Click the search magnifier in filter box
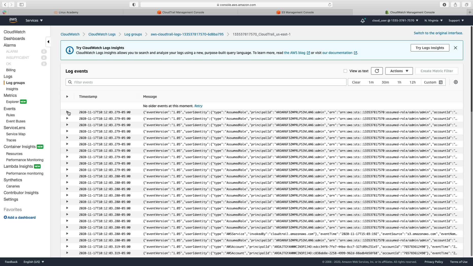 point(70,82)
